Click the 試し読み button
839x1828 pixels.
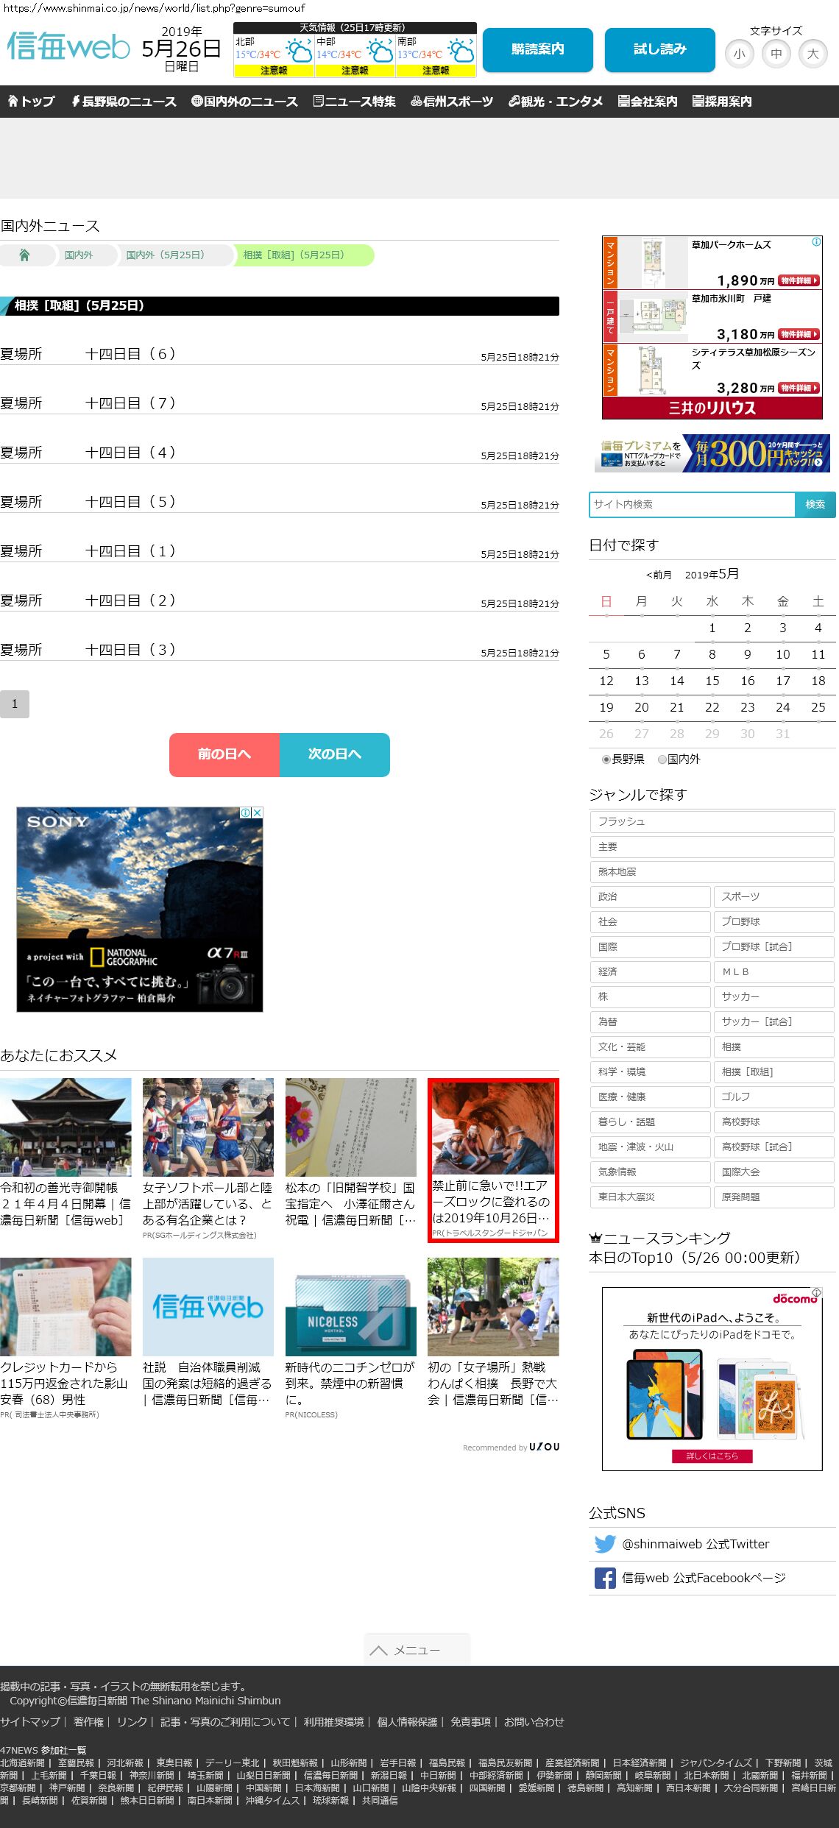pyautogui.click(x=660, y=49)
